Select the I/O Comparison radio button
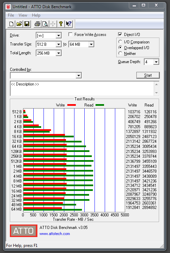 pyautogui.click(x=120, y=42)
